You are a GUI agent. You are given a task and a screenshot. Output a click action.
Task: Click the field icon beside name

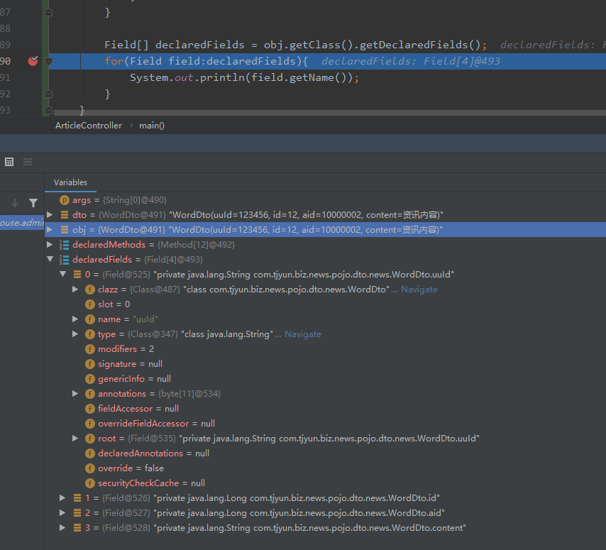point(90,319)
